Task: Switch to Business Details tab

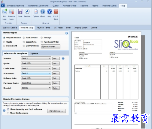Action: click(10, 28)
